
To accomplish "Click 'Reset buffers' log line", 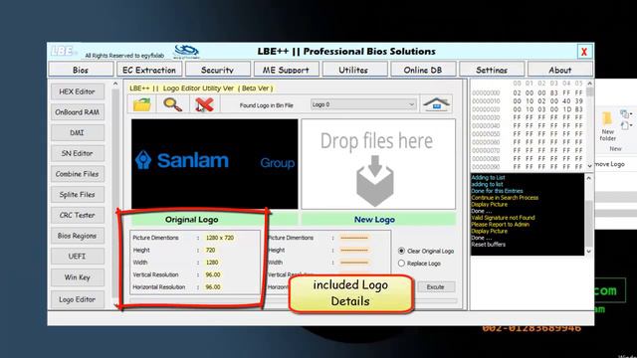I will tap(489, 245).
